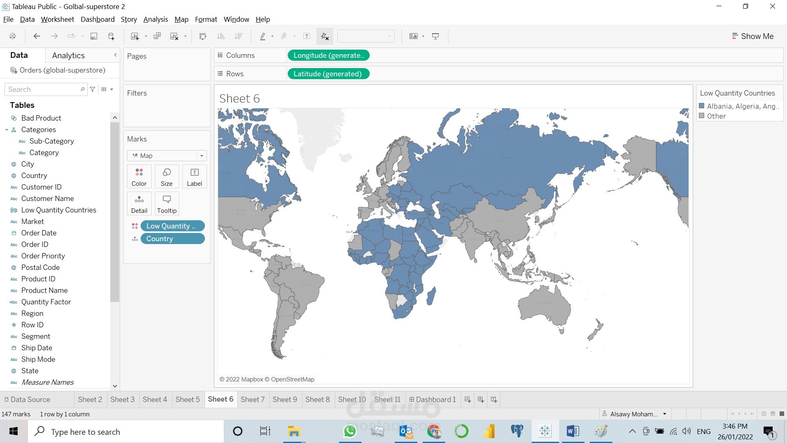
Task: Click New Data Source icon
Action: [111, 36]
